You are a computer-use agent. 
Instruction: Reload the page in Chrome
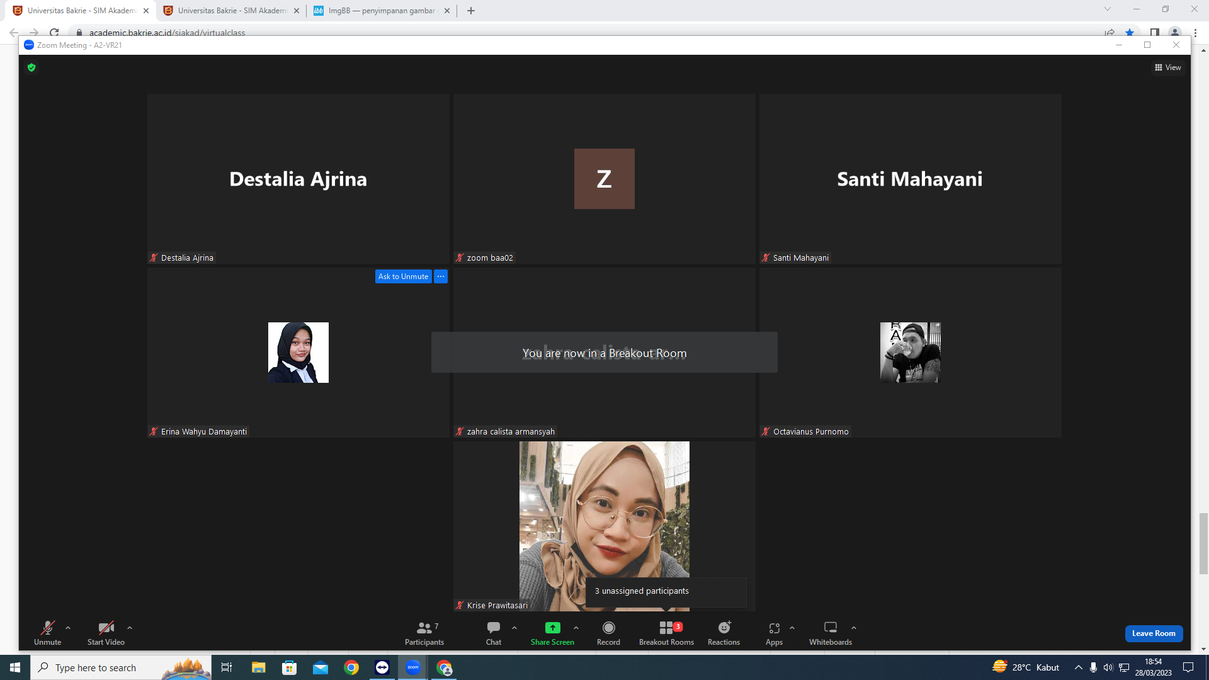click(x=54, y=32)
